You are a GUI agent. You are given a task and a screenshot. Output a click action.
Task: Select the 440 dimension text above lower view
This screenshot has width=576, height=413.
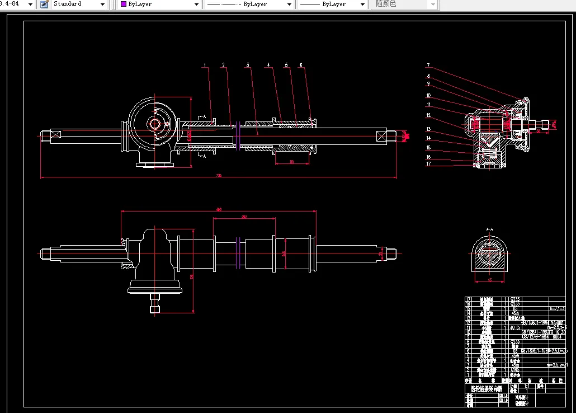coord(219,209)
